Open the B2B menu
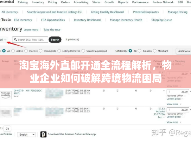The height and width of the screenshot is (143, 191). click(x=180, y=2)
